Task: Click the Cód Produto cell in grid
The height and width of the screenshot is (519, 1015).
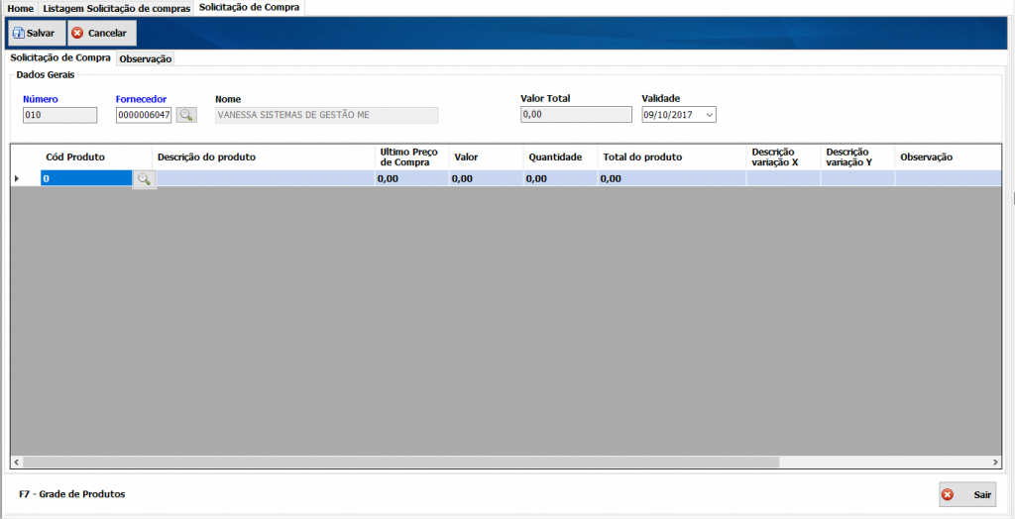Action: (85, 178)
